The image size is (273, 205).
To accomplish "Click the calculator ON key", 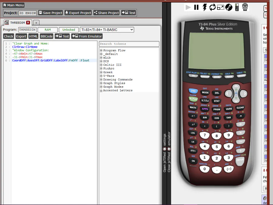I will (x=193, y=161).
